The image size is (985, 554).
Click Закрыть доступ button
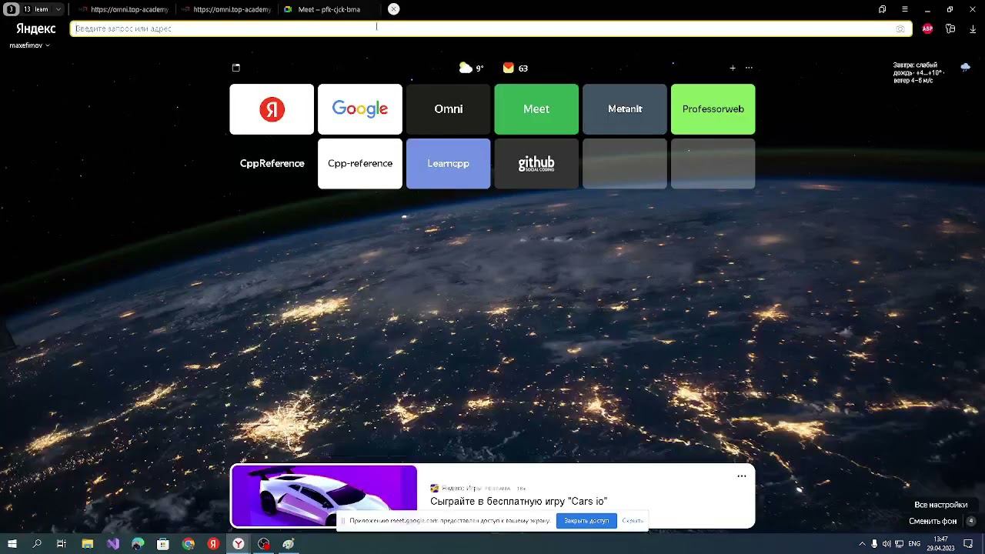click(x=586, y=521)
